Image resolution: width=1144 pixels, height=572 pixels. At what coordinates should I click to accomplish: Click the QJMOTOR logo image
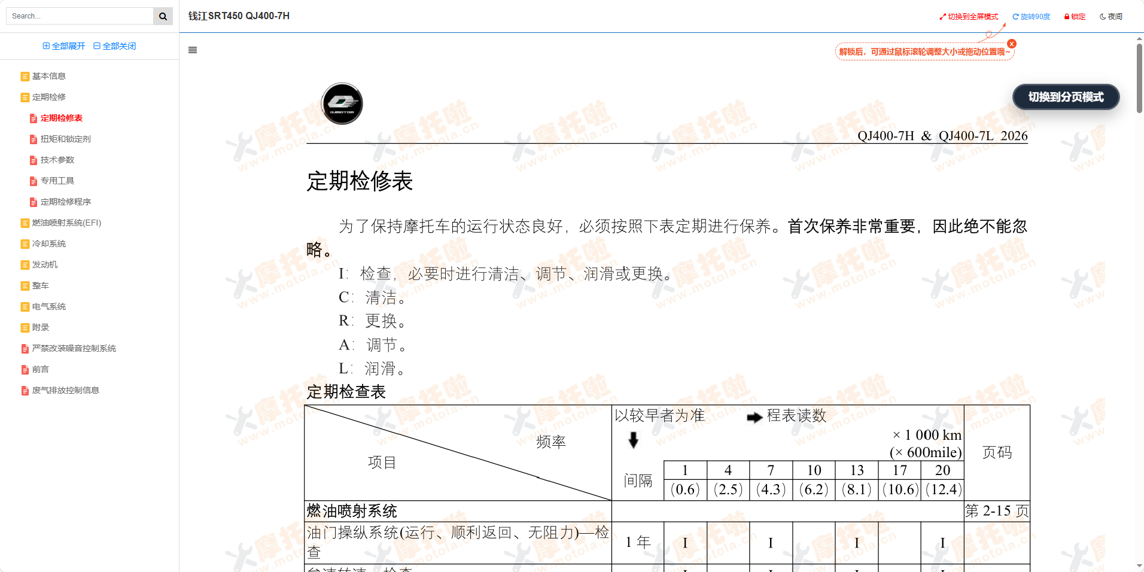coord(342,104)
